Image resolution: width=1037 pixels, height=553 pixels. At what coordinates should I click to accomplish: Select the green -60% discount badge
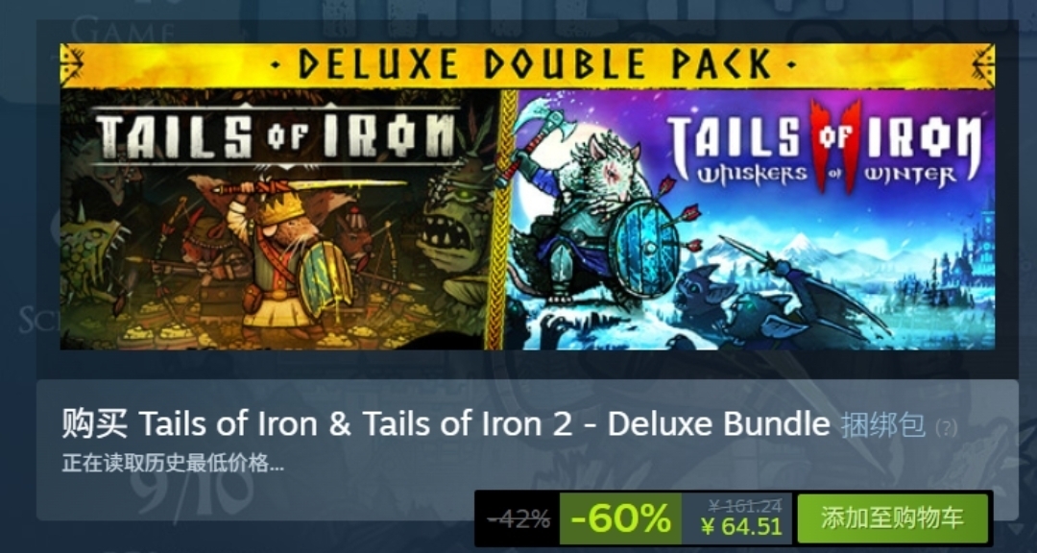(x=620, y=518)
